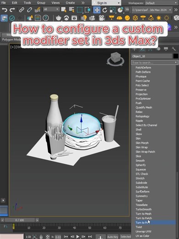This screenshot has width=179, height=239.
Task: Click the orange geosphere wireframe icon
Action: 135,18
